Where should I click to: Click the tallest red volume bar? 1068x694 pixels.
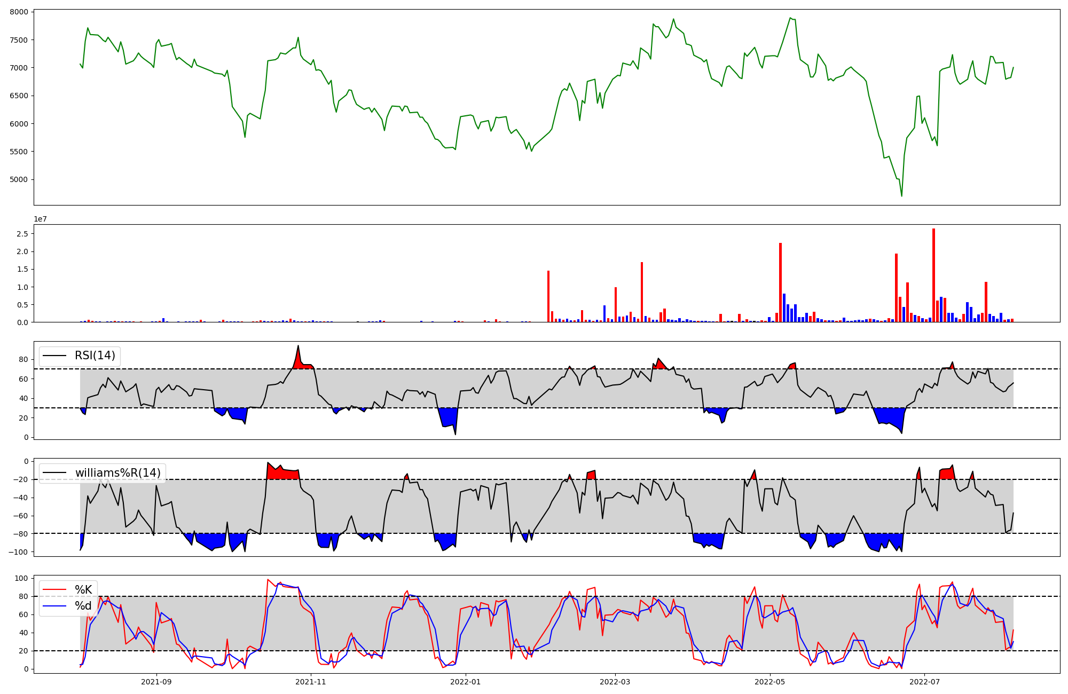pos(933,275)
